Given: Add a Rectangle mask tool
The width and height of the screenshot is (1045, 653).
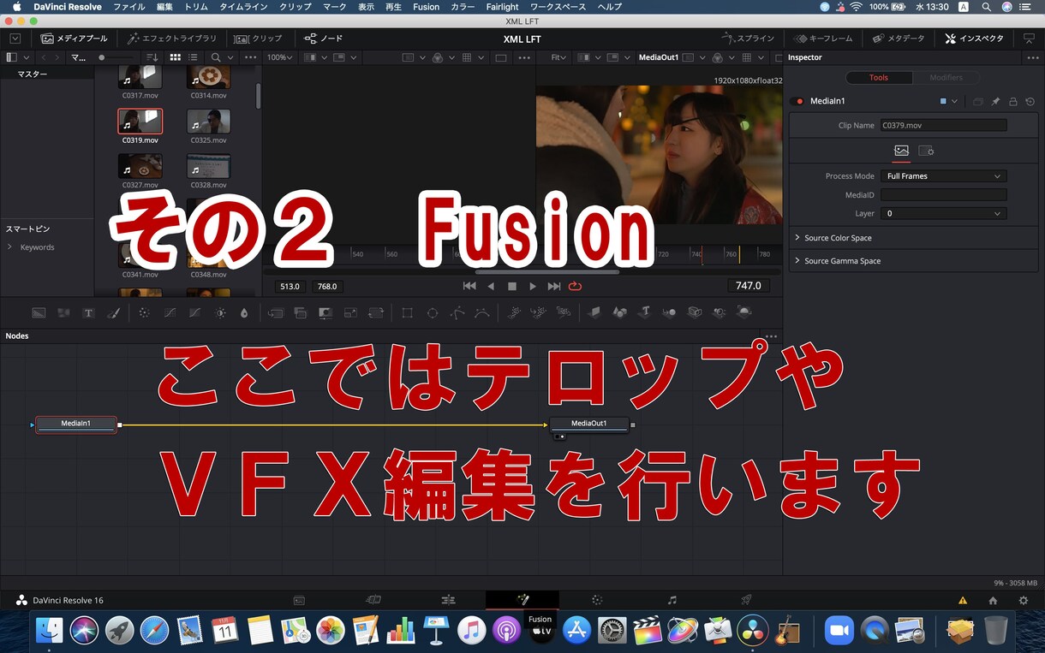Looking at the screenshot, I should [407, 313].
